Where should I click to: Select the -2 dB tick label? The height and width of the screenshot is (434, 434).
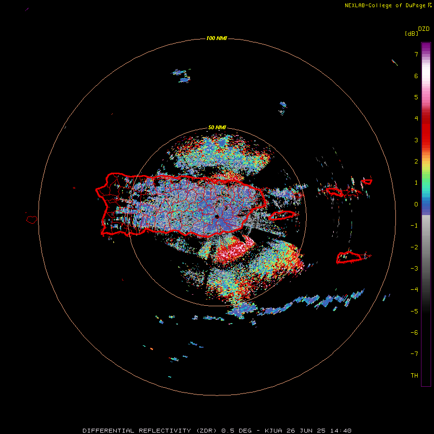point(414,247)
